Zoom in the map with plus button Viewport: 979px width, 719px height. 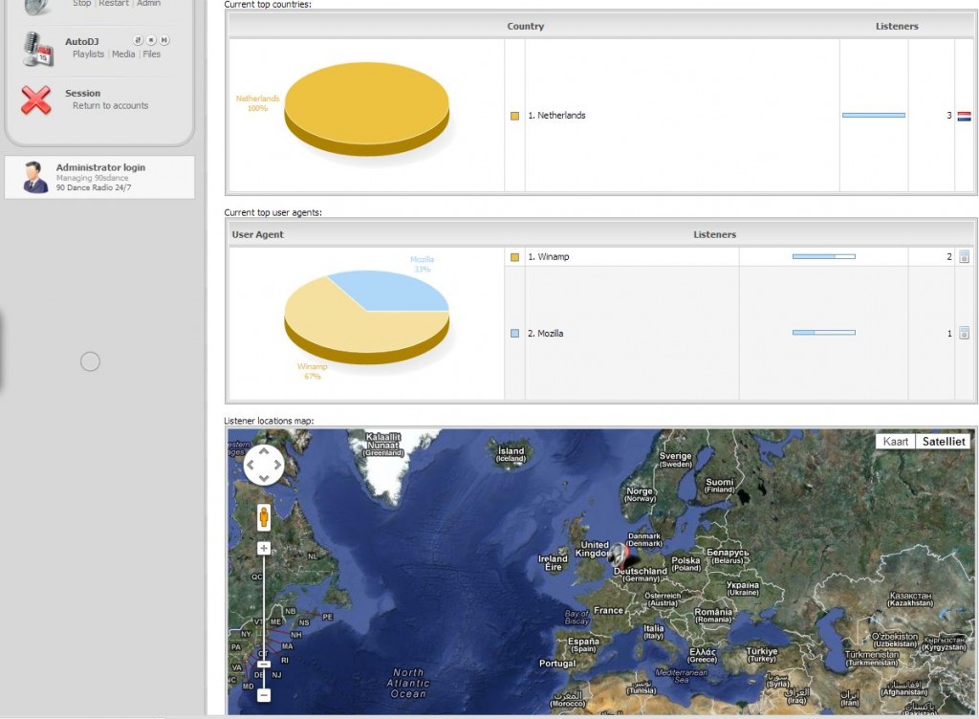tap(264, 548)
